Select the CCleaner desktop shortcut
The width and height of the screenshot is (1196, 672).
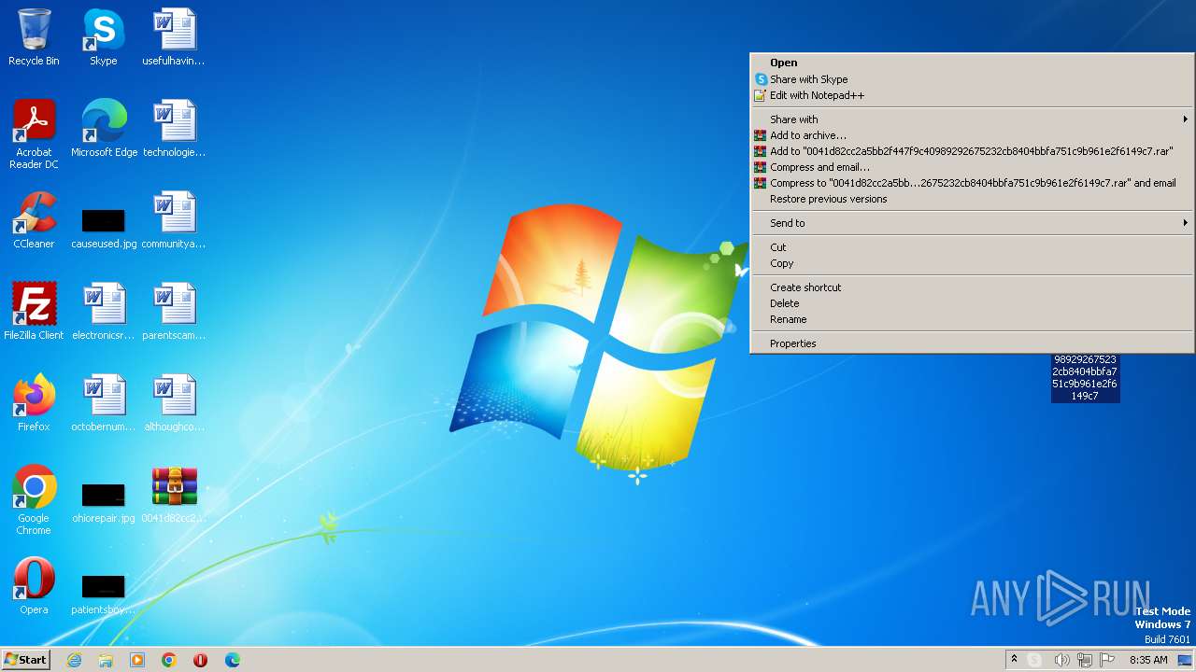pos(34,220)
